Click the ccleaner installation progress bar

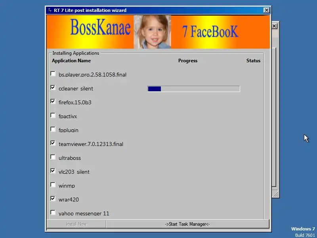point(194,88)
